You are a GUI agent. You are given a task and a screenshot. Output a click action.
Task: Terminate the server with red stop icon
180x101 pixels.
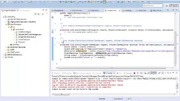tap(134, 73)
